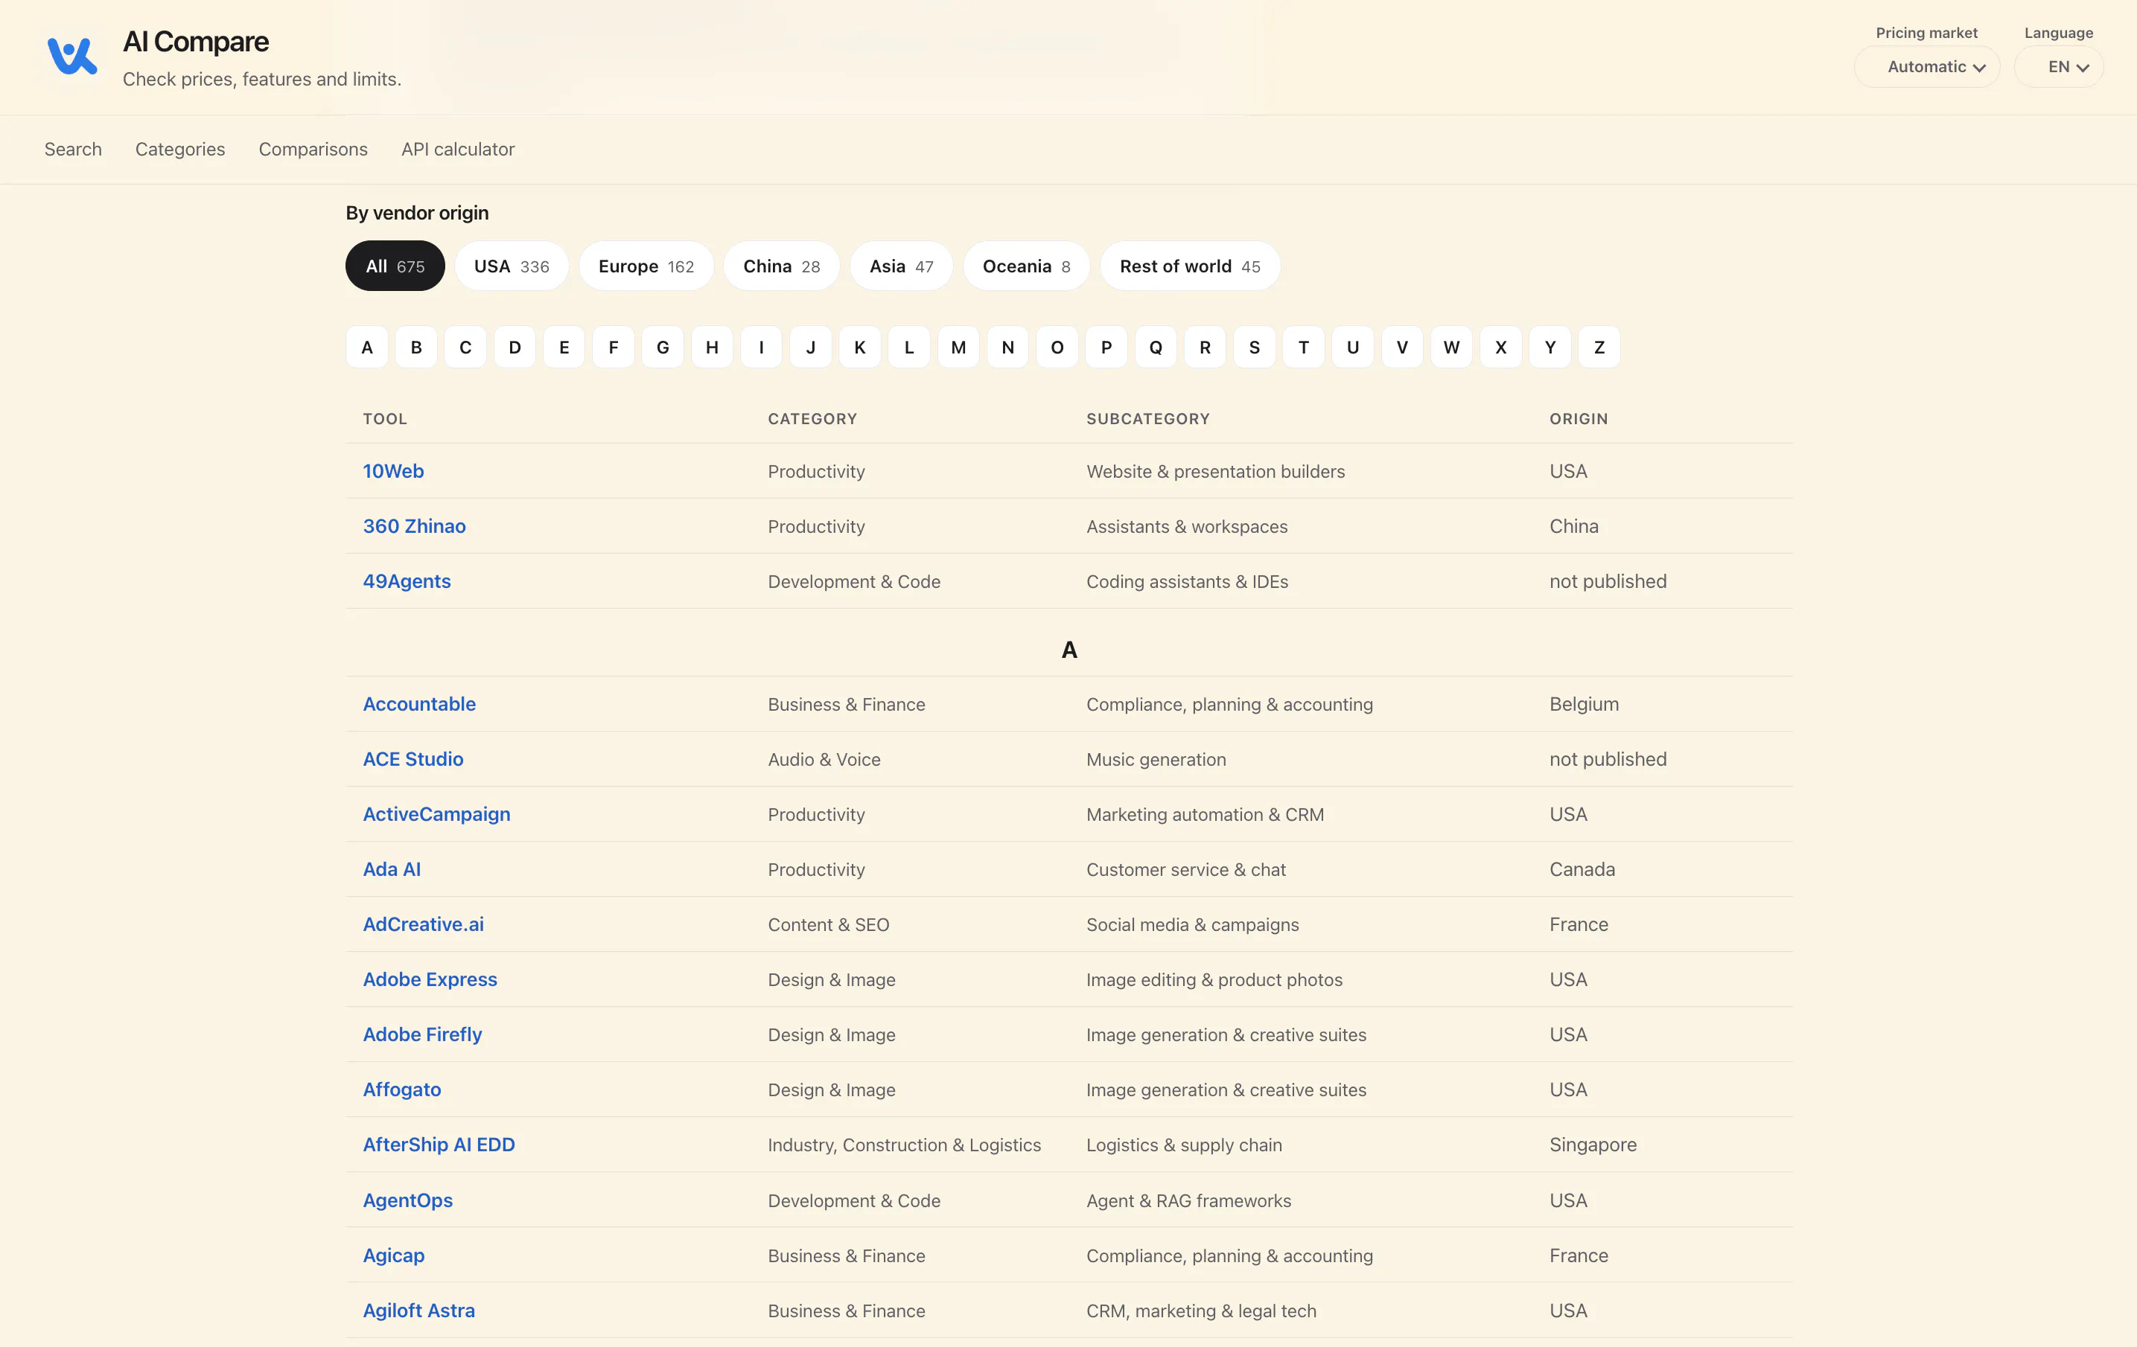Open the Agiloft Astra tool link
This screenshot has width=2137, height=1347.
[x=419, y=1310]
